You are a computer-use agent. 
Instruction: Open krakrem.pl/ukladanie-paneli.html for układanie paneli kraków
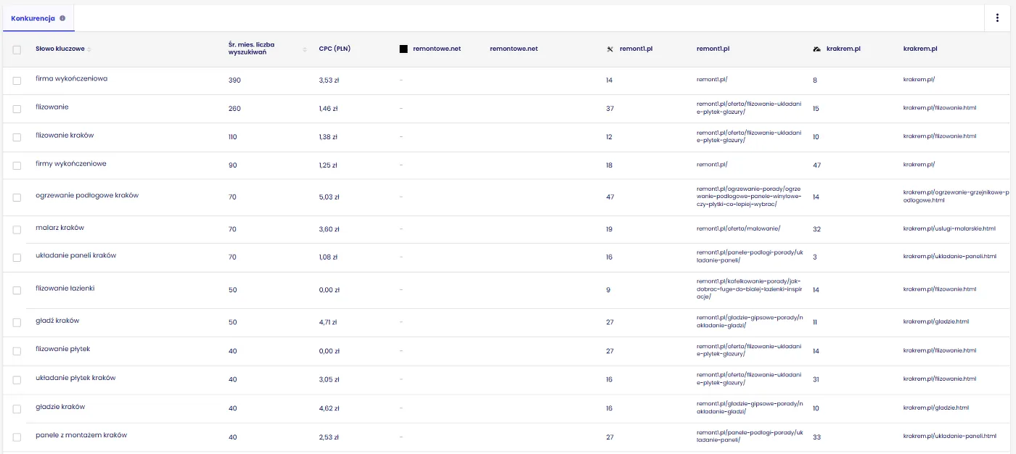(950, 257)
